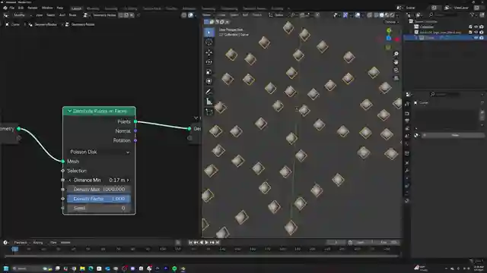Click the Play animation button
487x273 pixels.
(206, 243)
